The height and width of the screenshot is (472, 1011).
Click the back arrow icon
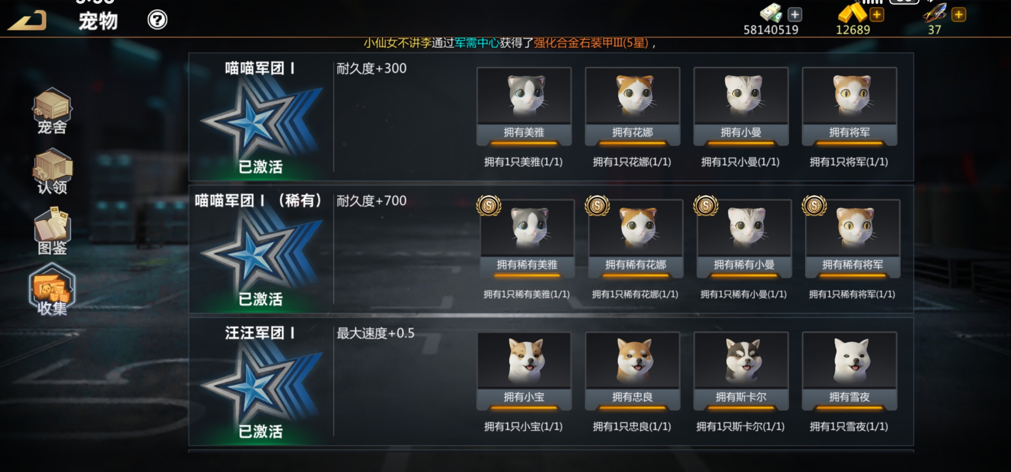[27, 21]
